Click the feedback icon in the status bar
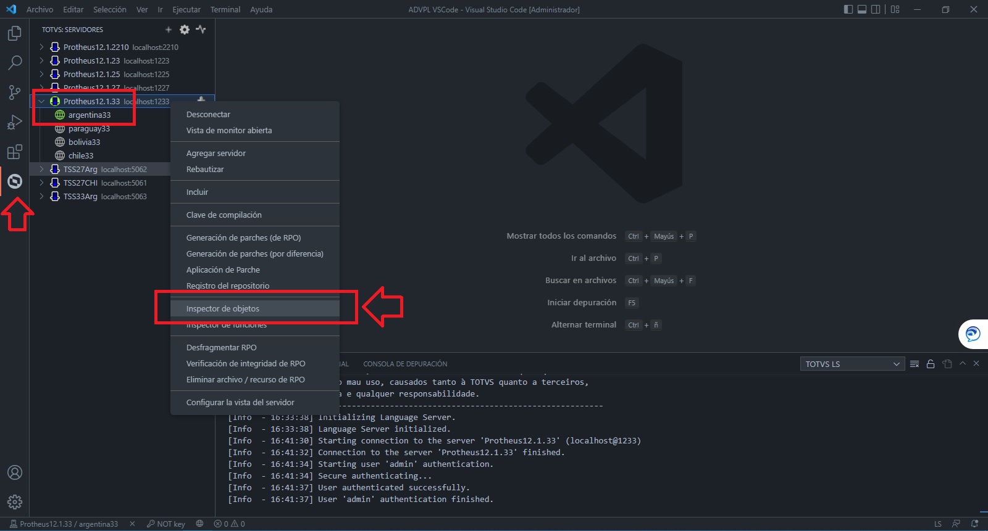This screenshot has width=988, height=531. coord(956,524)
